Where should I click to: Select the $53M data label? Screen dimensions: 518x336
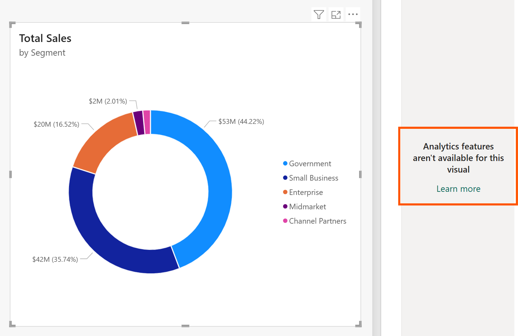click(x=241, y=121)
